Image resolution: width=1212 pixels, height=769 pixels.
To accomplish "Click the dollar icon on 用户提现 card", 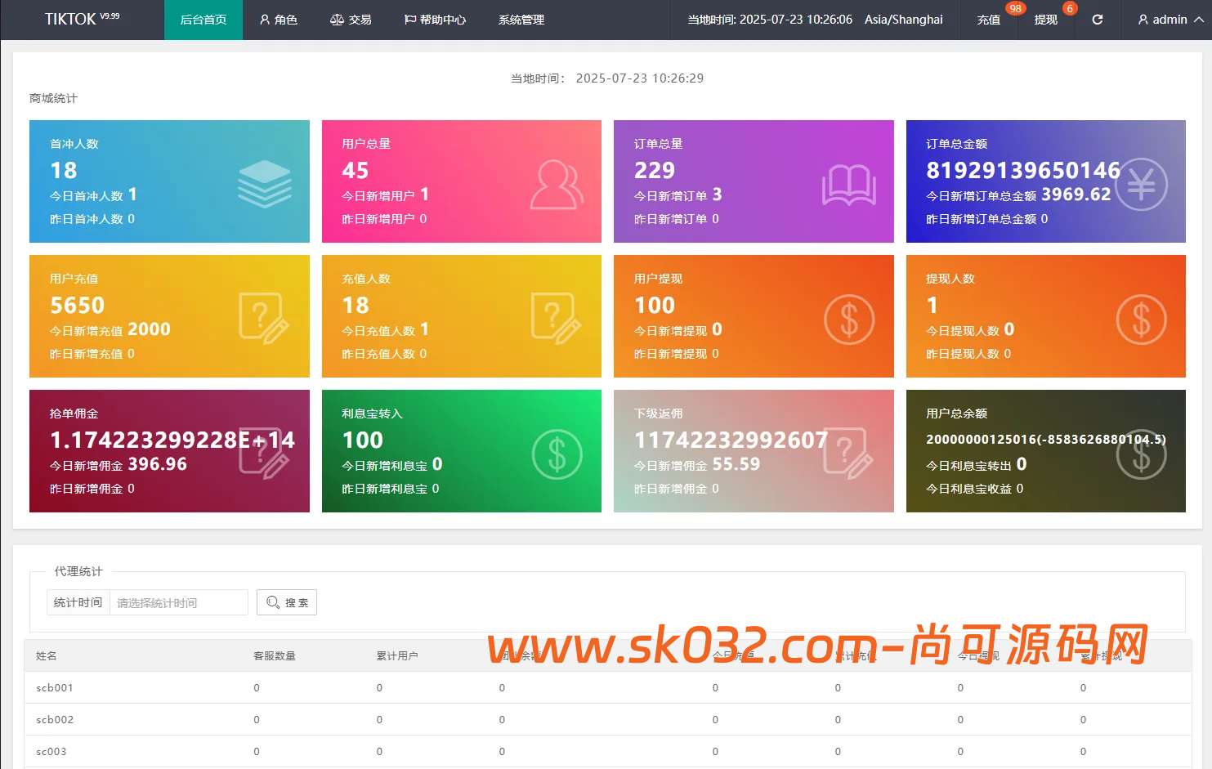I will click(850, 319).
